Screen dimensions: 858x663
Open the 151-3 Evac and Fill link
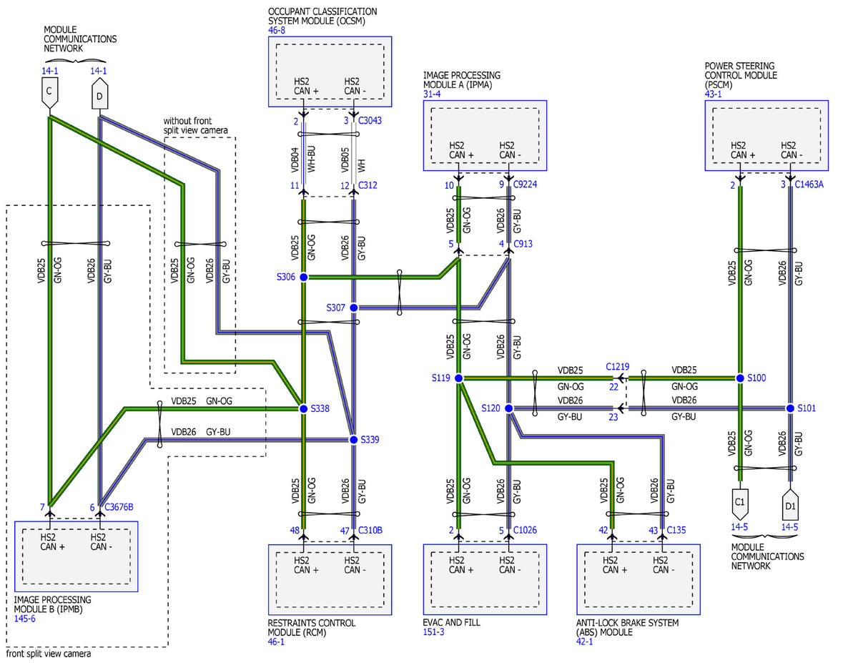pyautogui.click(x=433, y=632)
